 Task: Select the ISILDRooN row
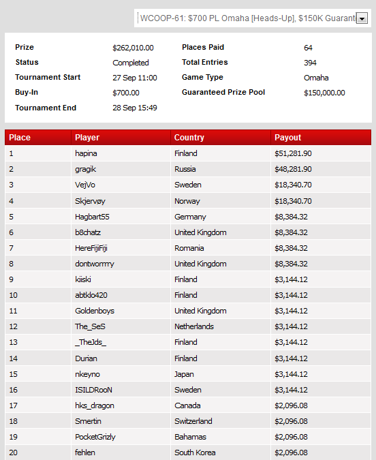click(188, 390)
